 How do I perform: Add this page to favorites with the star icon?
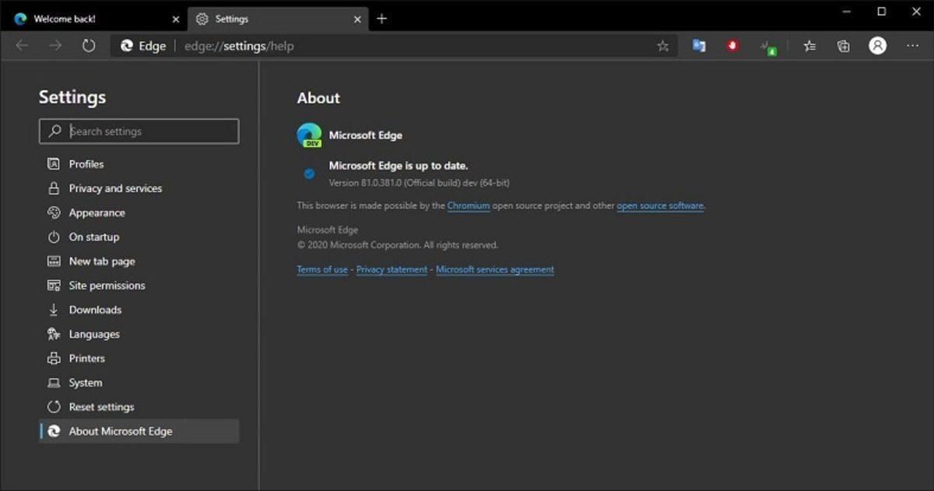pyautogui.click(x=663, y=46)
